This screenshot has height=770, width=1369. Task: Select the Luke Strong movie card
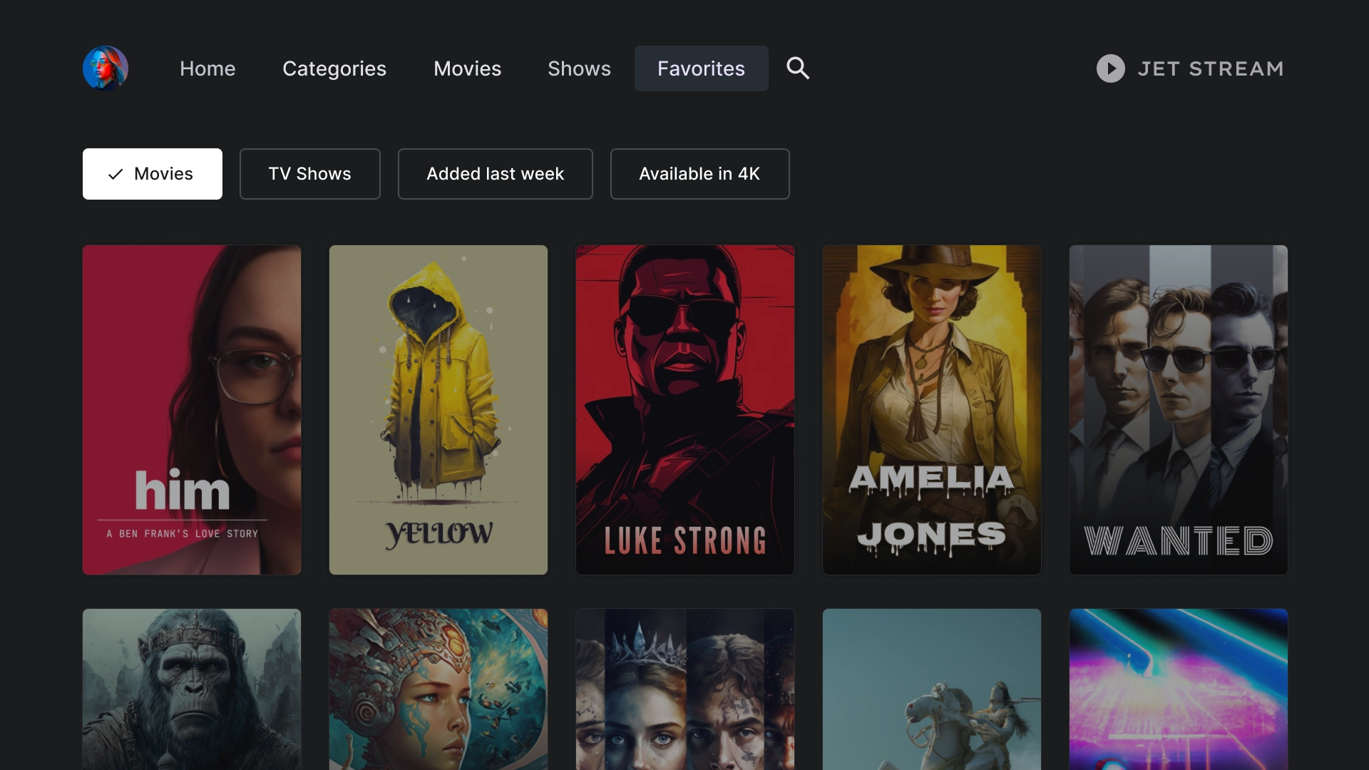coord(685,410)
